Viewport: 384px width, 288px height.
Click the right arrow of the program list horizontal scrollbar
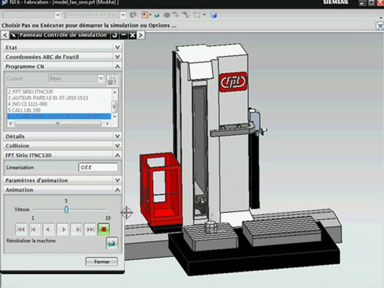pos(108,124)
